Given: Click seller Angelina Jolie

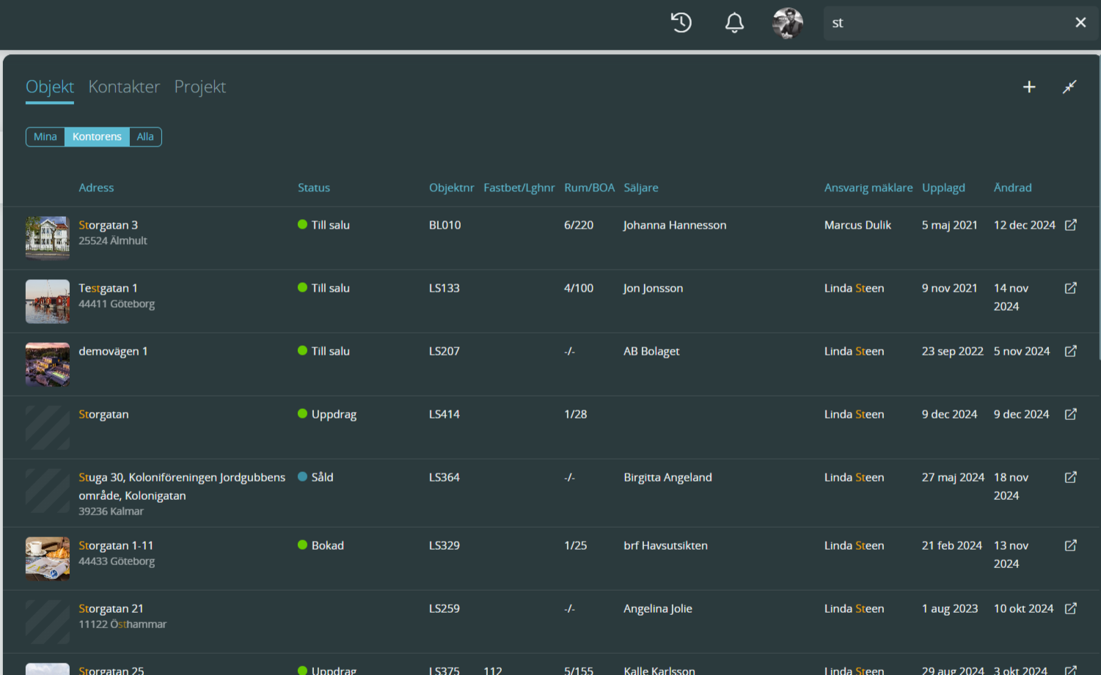Looking at the screenshot, I should tap(658, 608).
